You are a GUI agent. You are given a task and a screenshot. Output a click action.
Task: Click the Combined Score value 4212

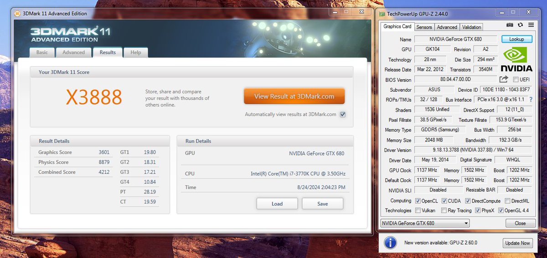click(104, 172)
